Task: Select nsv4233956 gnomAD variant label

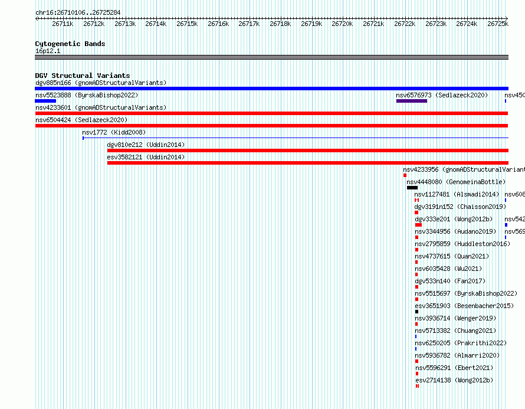Action: point(464,169)
